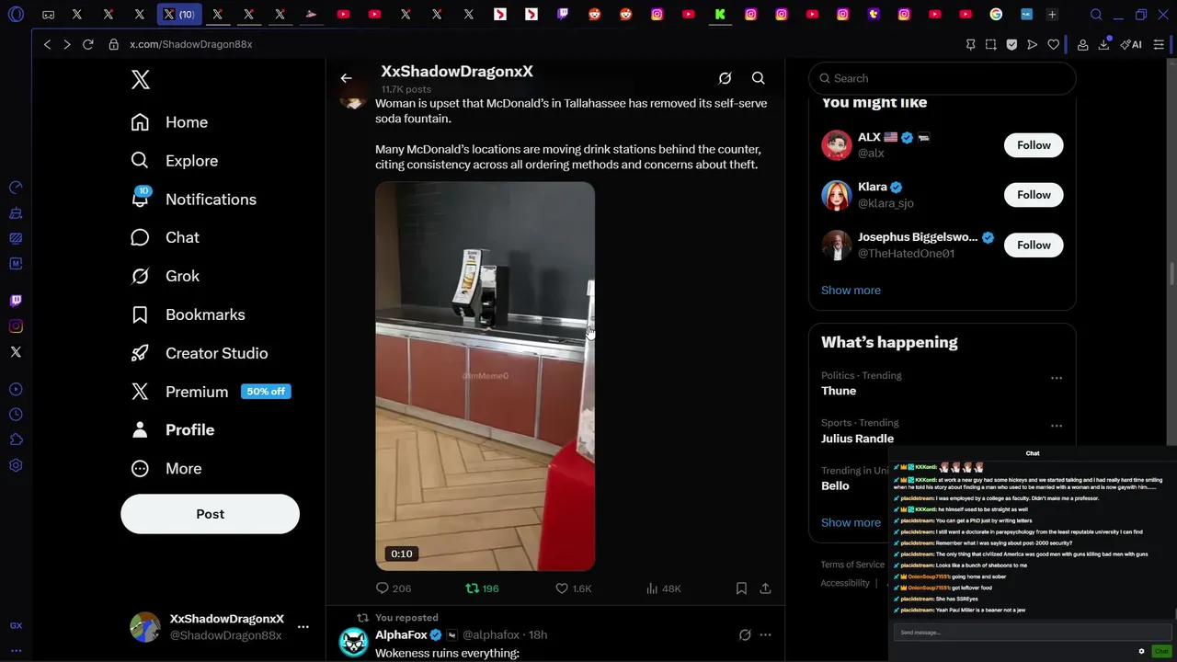
Task: Open Explore in X navigation
Action: 175,161
